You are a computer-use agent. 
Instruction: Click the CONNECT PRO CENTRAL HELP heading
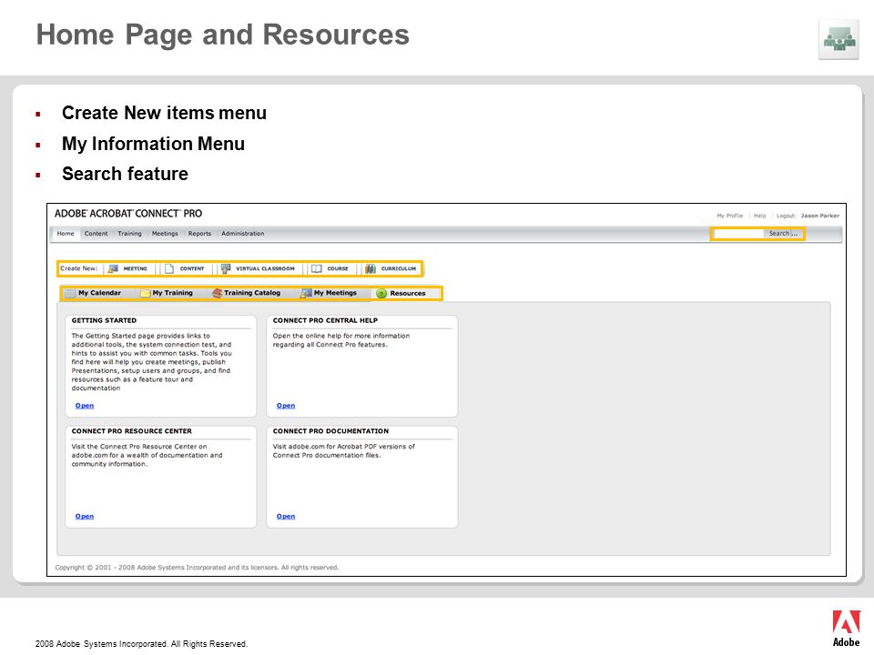click(x=325, y=320)
